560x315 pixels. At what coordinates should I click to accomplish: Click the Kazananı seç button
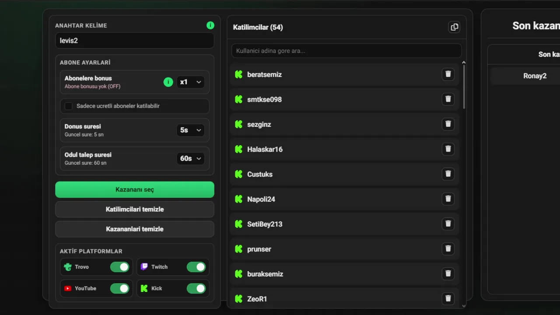[135, 189]
